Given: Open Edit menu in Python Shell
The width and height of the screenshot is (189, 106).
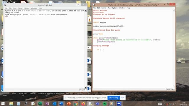Looking at the screenshot, I should pyautogui.click(x=10, y=8).
